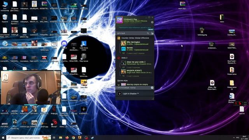
Task: Select the tutuhaeg.png desktop file
Action: pyautogui.click(x=202, y=31)
